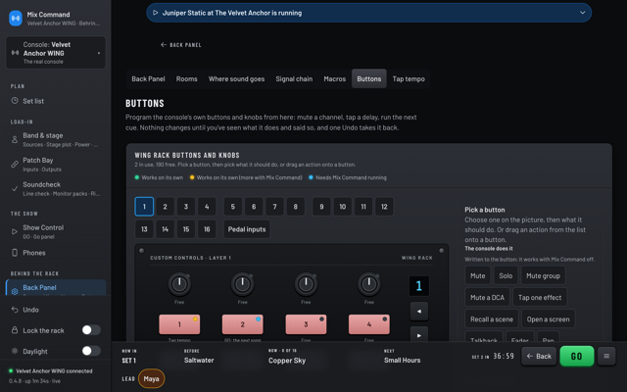This screenshot has height=392, width=627.
Task: Click the Patch Bay link icon
Action: tap(15, 164)
